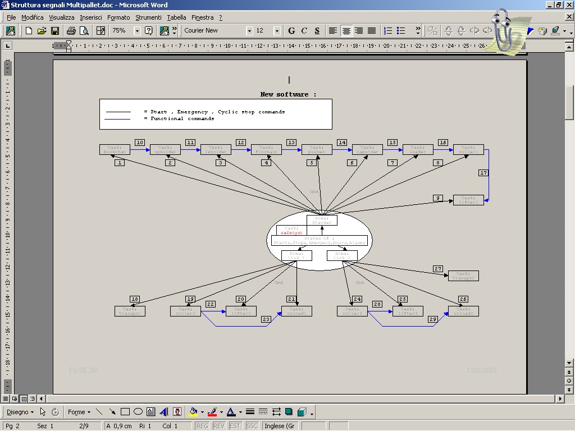The width and height of the screenshot is (575, 431).
Task: Open the Disegno drawing menu
Action: coord(20,412)
